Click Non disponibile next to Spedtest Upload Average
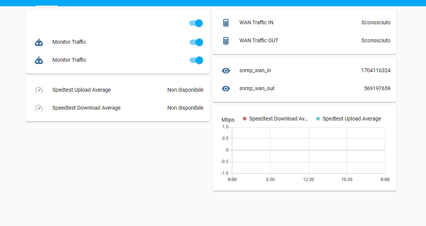The width and height of the screenshot is (426, 226). [185, 90]
